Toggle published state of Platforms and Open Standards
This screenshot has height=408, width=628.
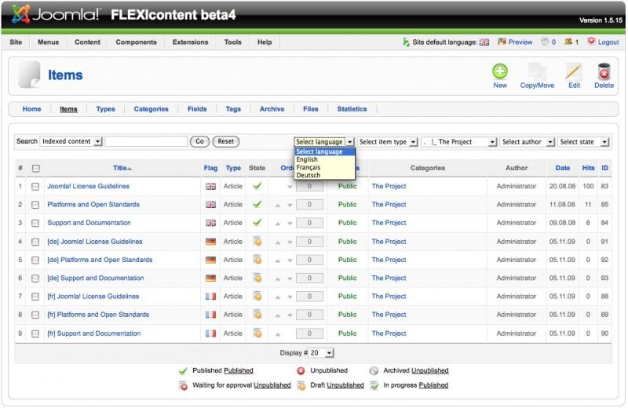tap(257, 204)
